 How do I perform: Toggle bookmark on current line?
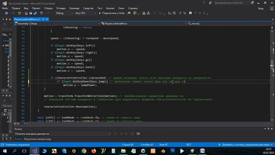tap(190, 13)
